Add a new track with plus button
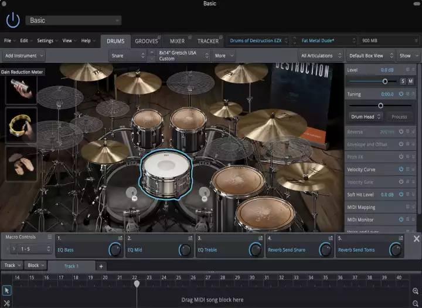Image resolution: width=422 pixels, height=308 pixels. click(101, 266)
